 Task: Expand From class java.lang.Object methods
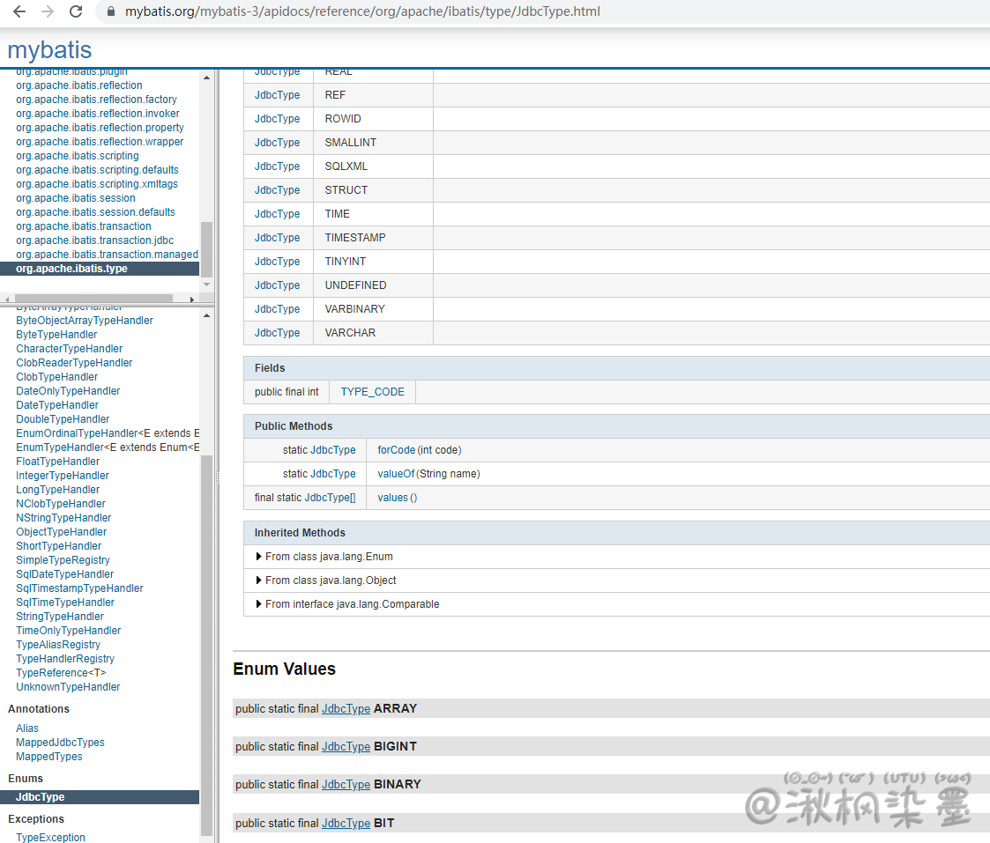tap(259, 580)
